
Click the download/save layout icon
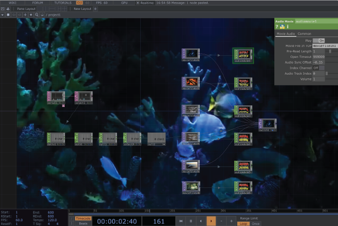click(8, 9)
